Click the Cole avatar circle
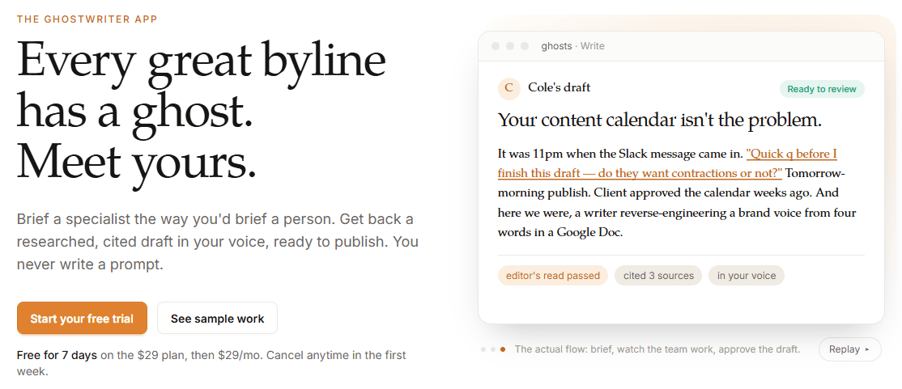Viewport: 902px width, 389px height. pos(508,88)
